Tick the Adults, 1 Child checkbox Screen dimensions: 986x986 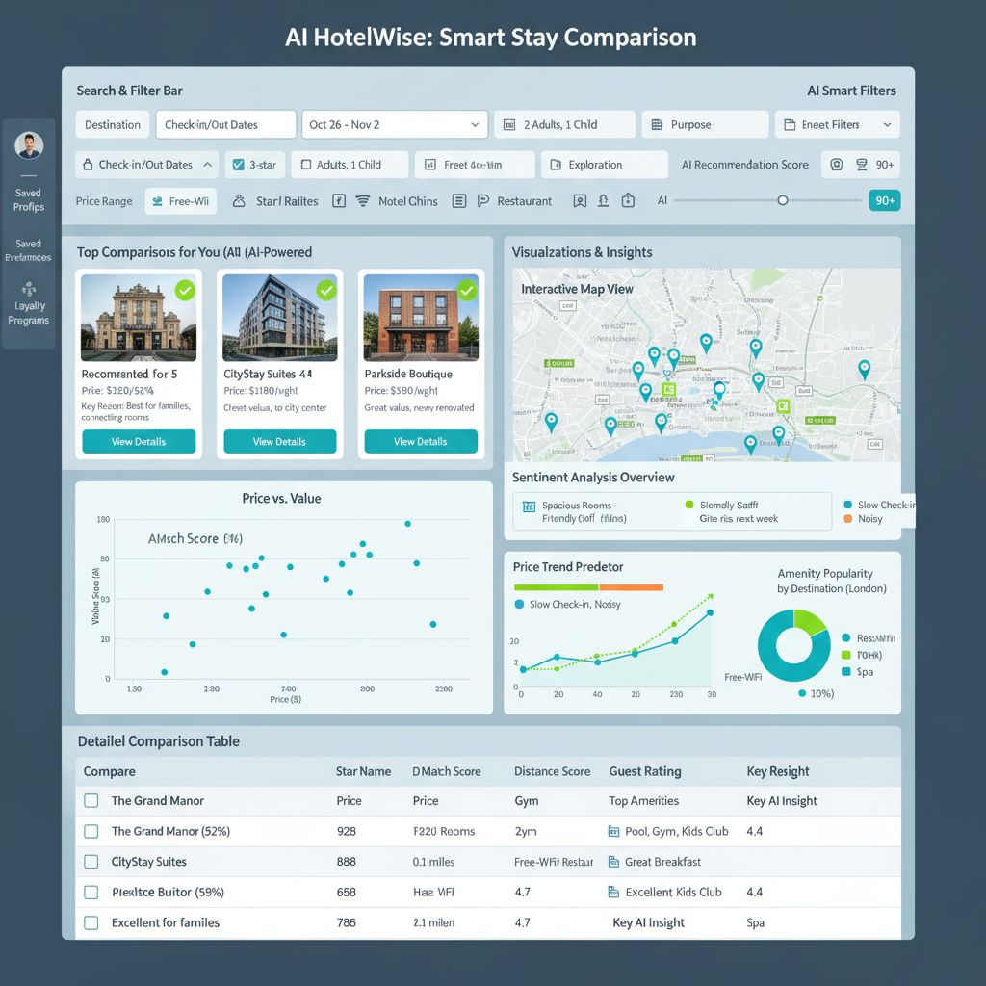[305, 165]
